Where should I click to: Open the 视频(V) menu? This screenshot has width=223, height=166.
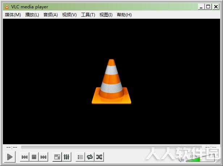pos(69,14)
